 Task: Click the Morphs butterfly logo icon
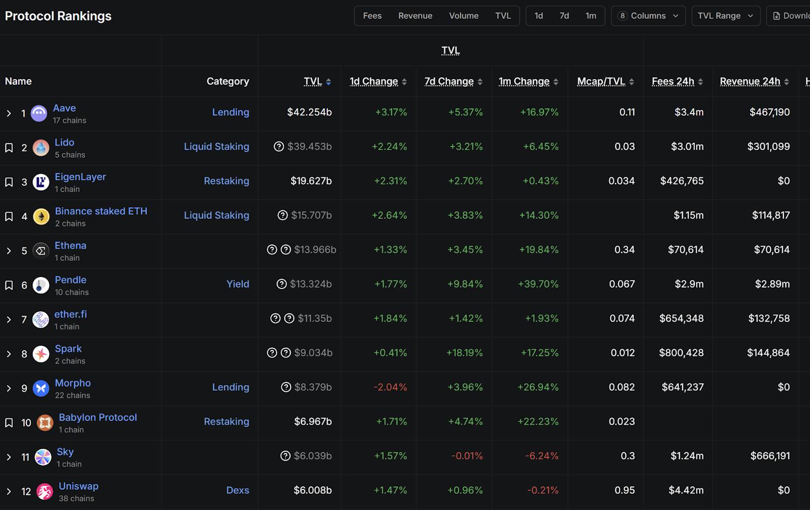click(41, 388)
